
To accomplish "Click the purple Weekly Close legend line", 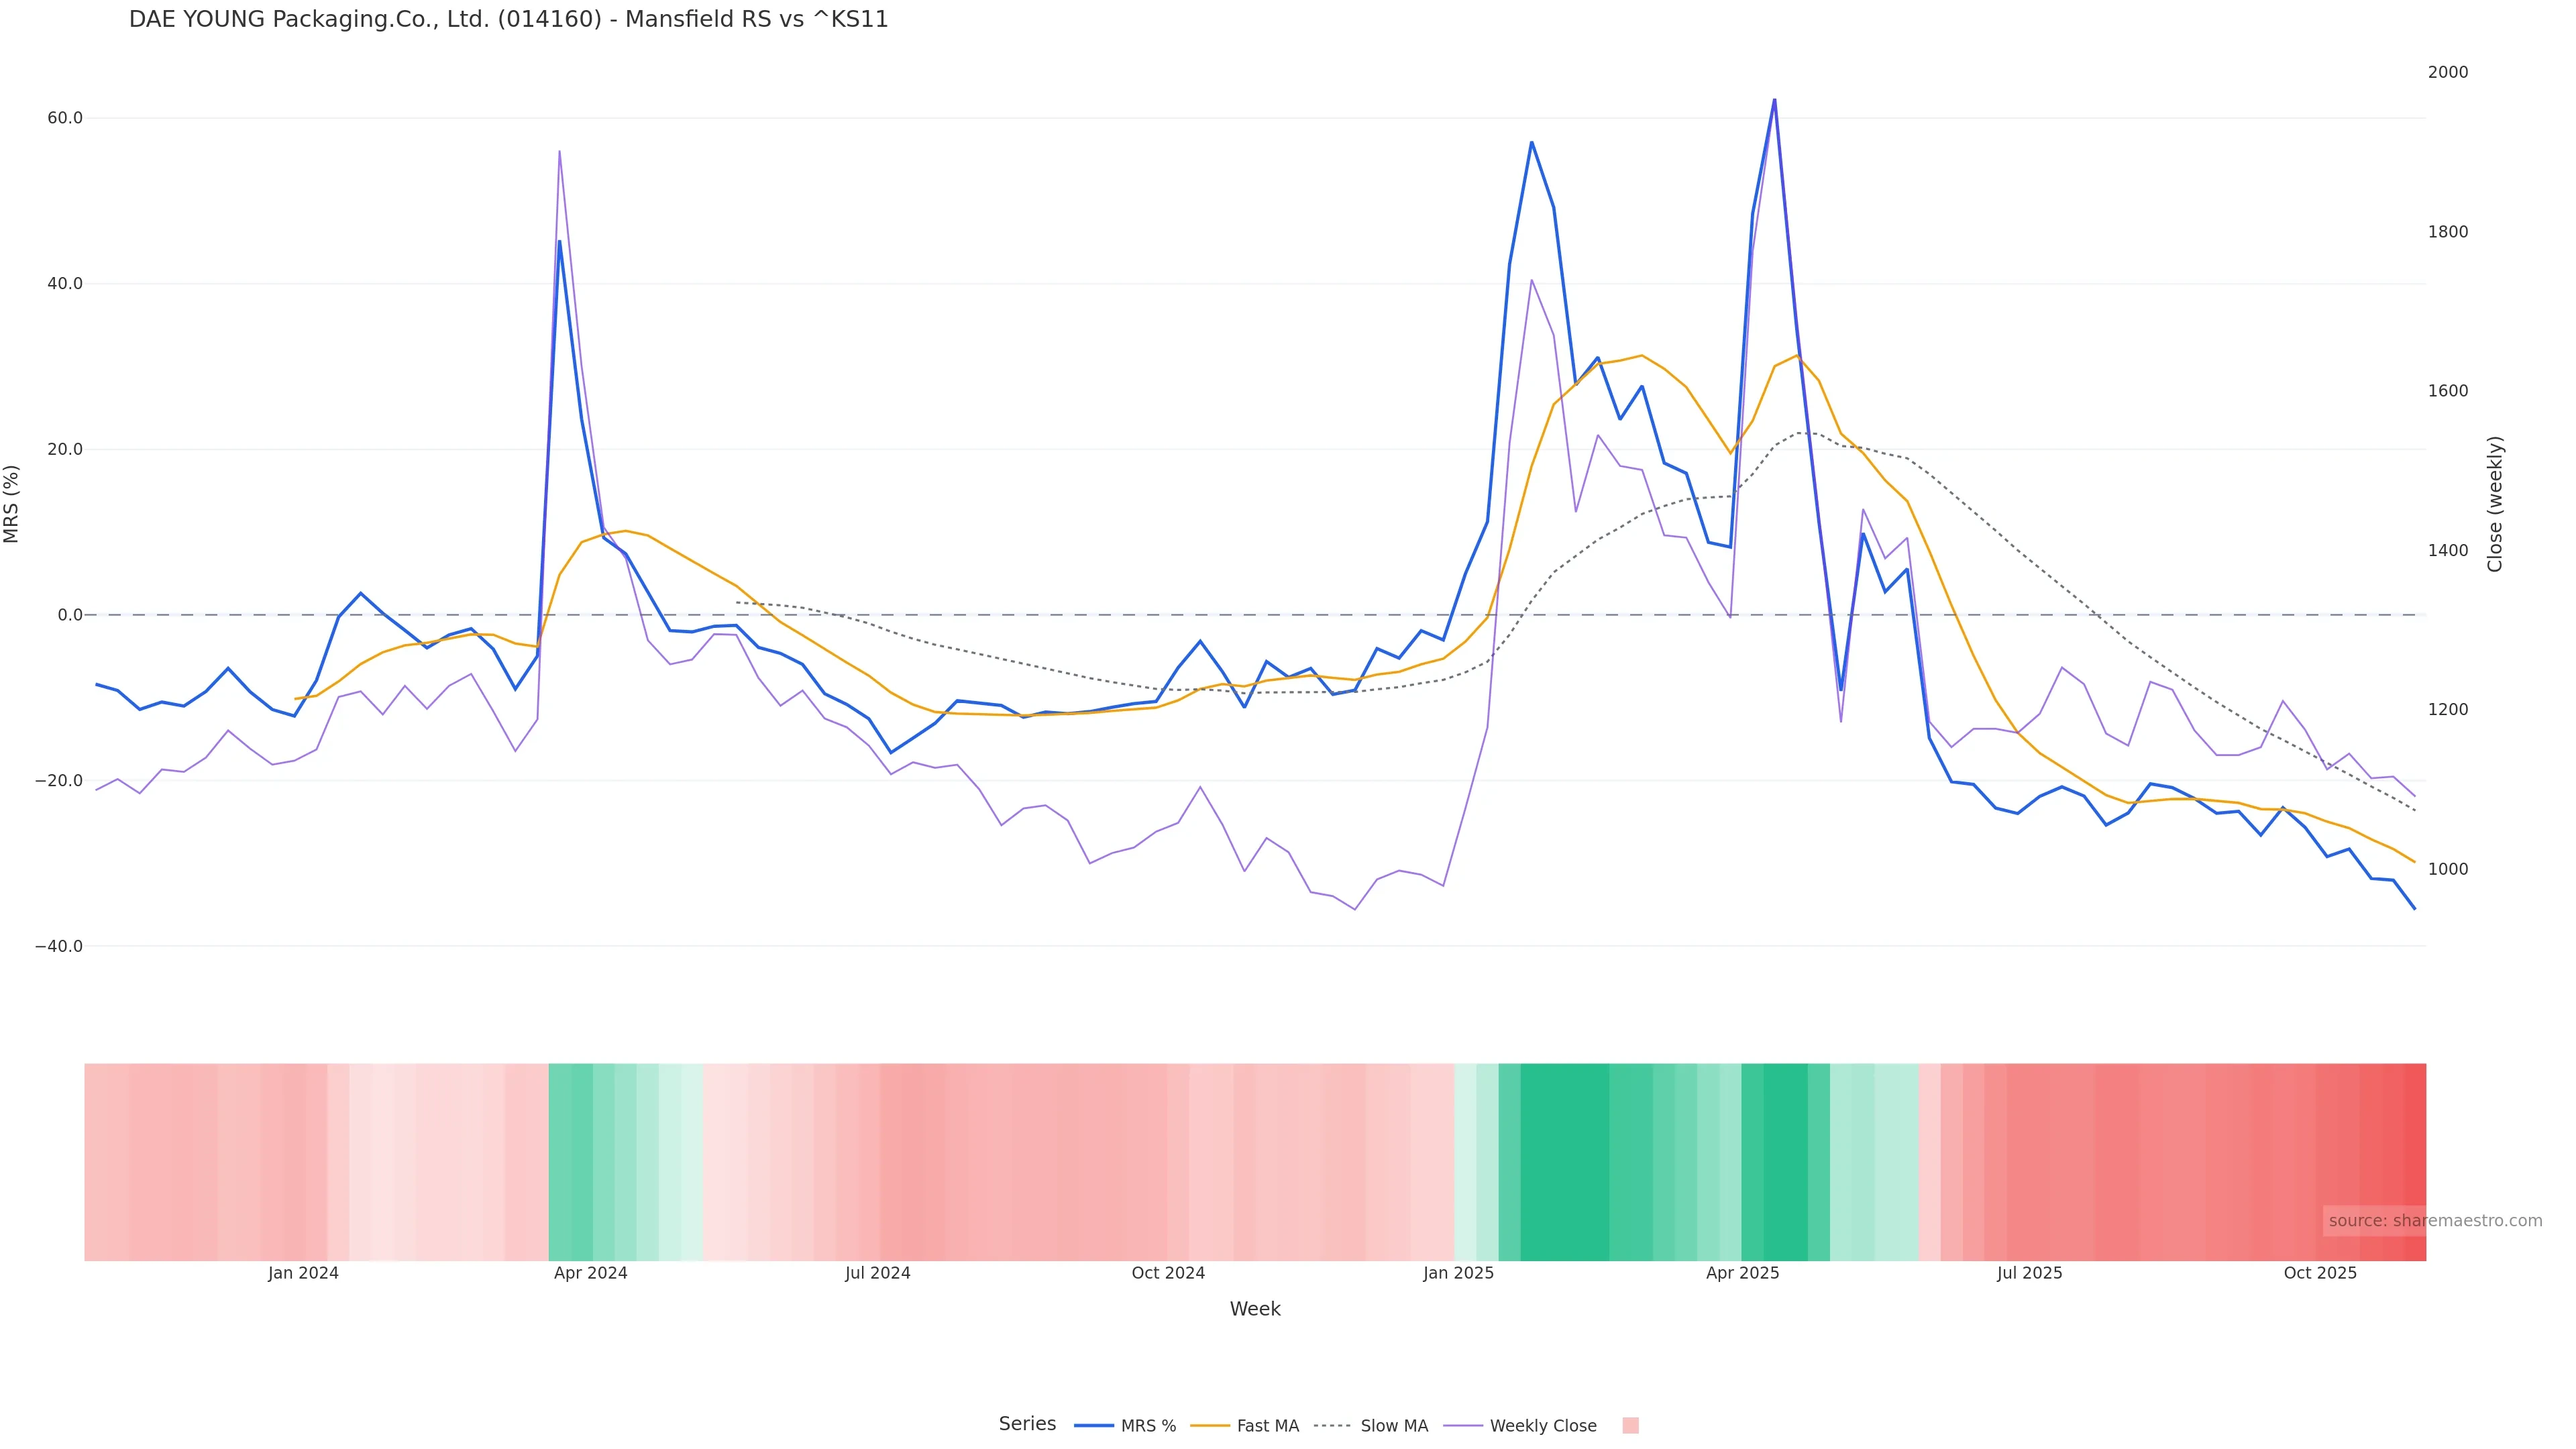I will (1463, 1426).
